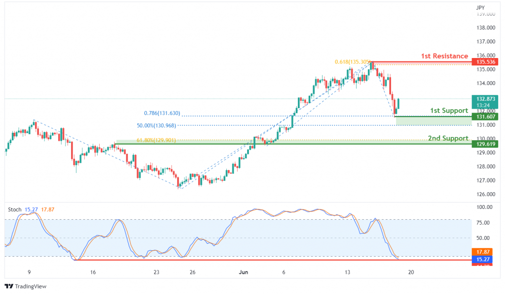Select the green 131.607 support price tag
505x294 pixels.
tap(485, 117)
